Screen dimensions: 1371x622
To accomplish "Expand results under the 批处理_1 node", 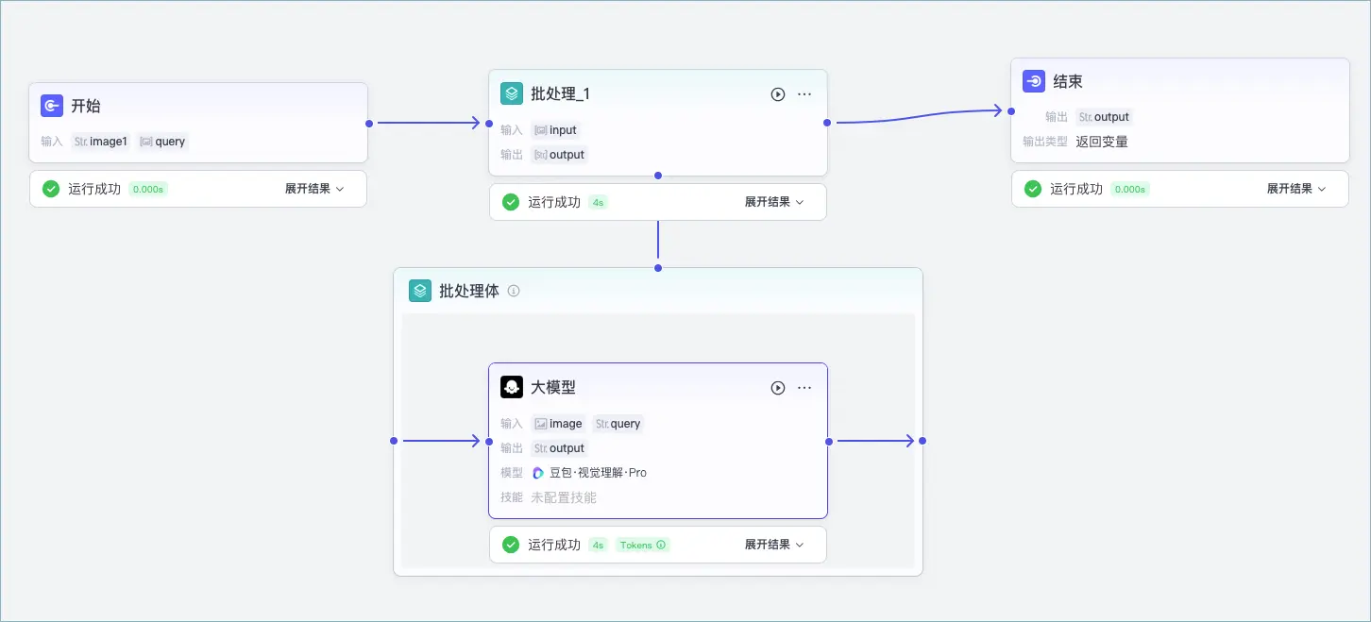I will 774,202.
